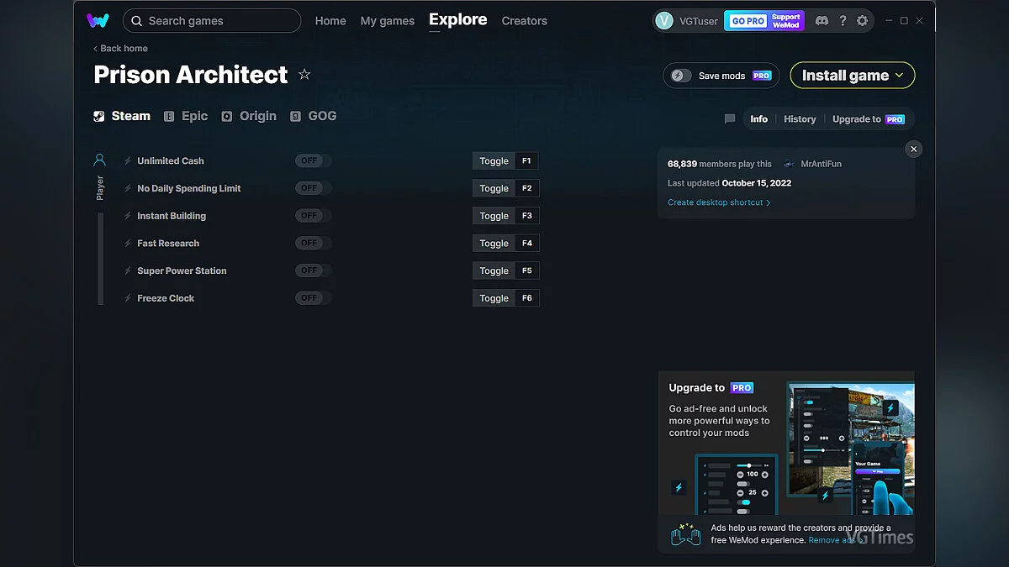Viewport: 1009px width, 567px height.
Task: Click the lightning icon beside Fast Research
Action: point(128,244)
